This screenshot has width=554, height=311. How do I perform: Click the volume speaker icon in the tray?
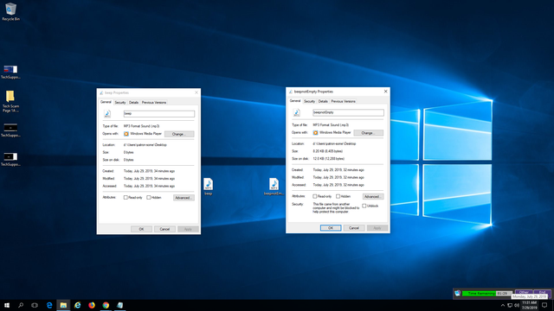click(517, 305)
